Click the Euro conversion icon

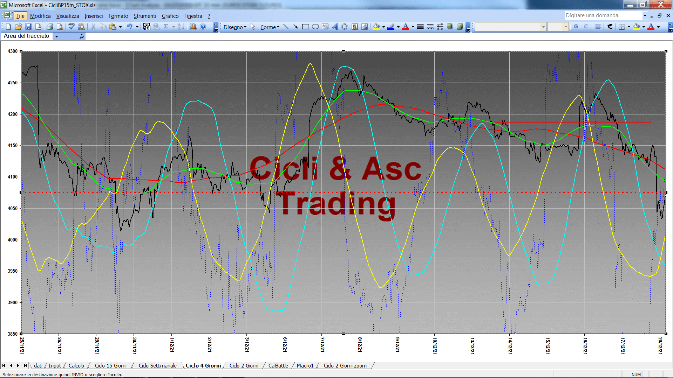click(x=147, y=27)
